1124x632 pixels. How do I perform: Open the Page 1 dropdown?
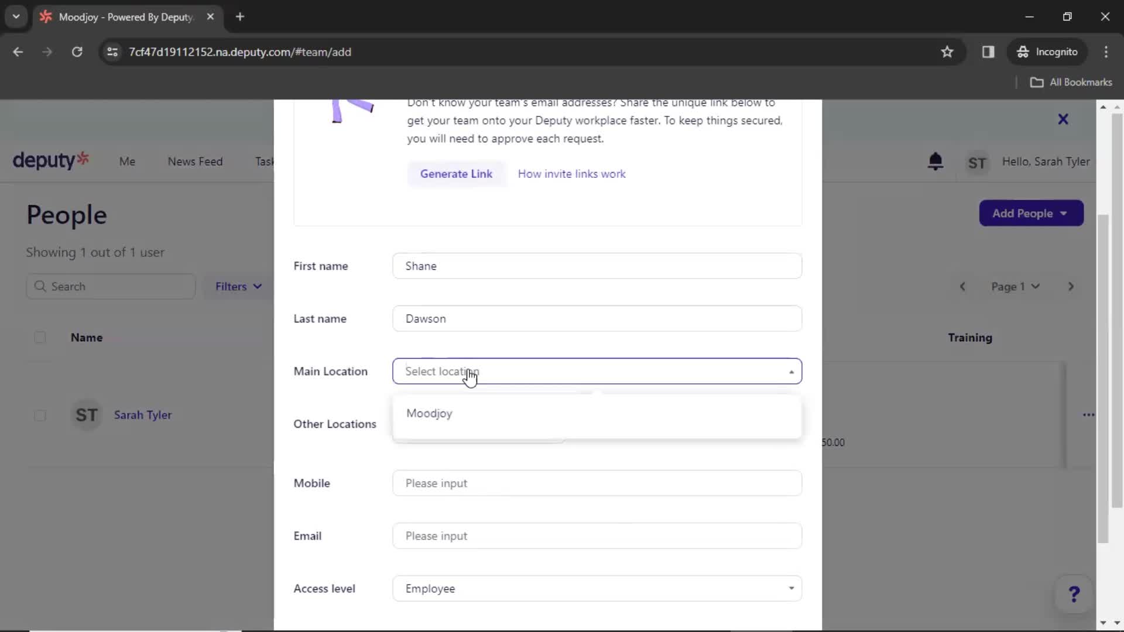click(1015, 287)
